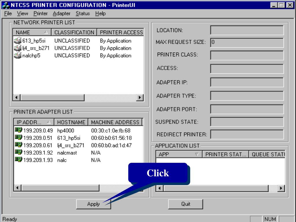Sort adapters by IP ADDR column header
Image resolution: width=296 pixels, height=222 pixels.
coord(34,122)
